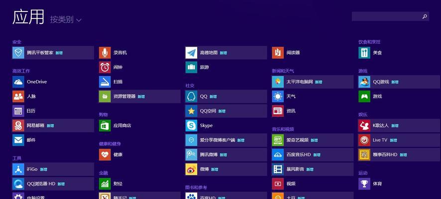Launch the 太平洋电脑网 app
This screenshot has height=199, width=441.
313,82
